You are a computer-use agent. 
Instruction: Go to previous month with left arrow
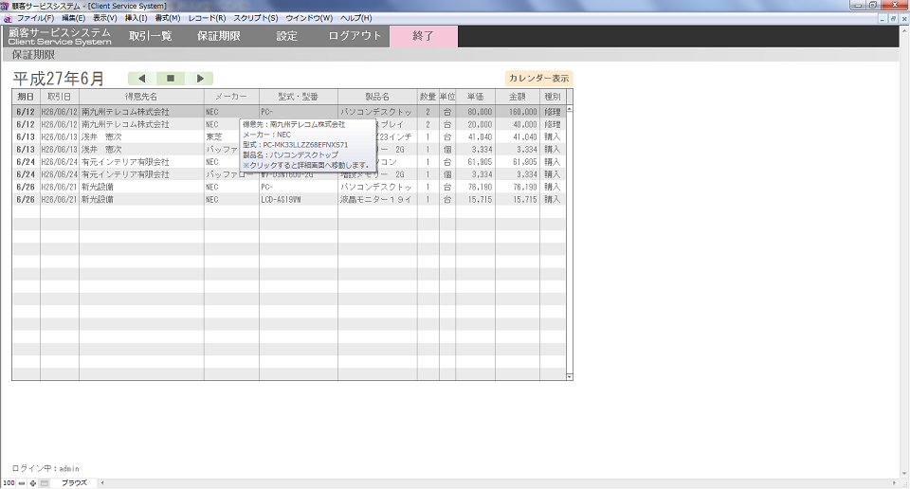pos(142,79)
